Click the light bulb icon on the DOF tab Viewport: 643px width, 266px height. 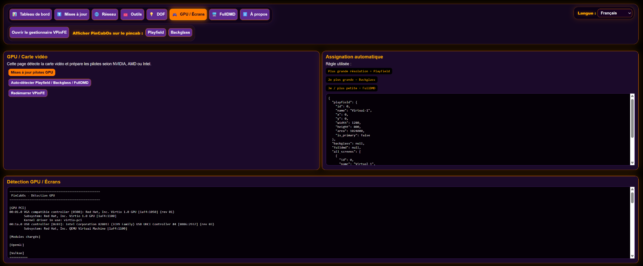pyautogui.click(x=151, y=14)
